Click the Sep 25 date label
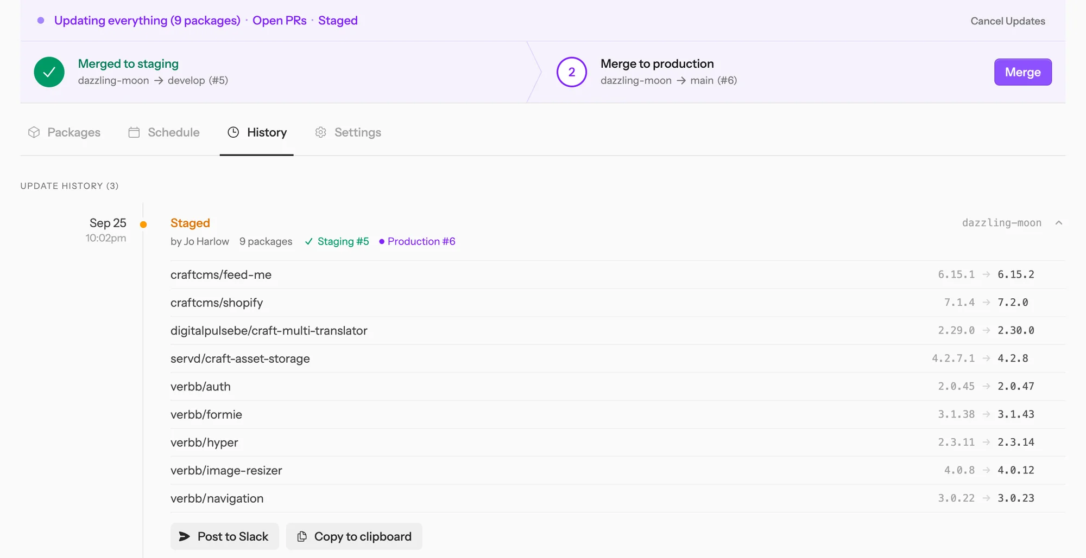This screenshot has height=558, width=1086. pyautogui.click(x=108, y=223)
